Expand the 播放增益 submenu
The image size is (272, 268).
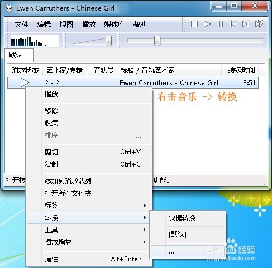click(89, 242)
